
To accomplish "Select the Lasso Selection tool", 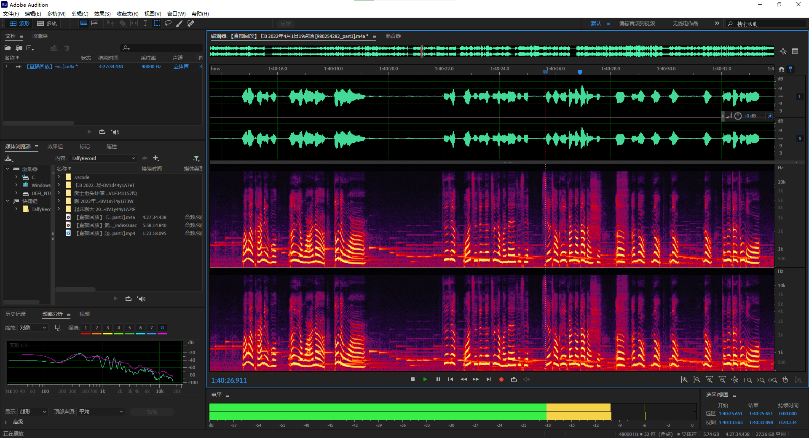I will 168,24.
